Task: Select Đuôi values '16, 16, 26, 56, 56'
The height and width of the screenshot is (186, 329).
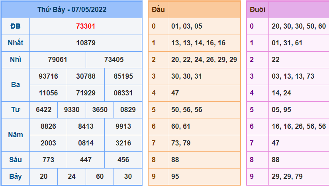Action: pos(299,126)
